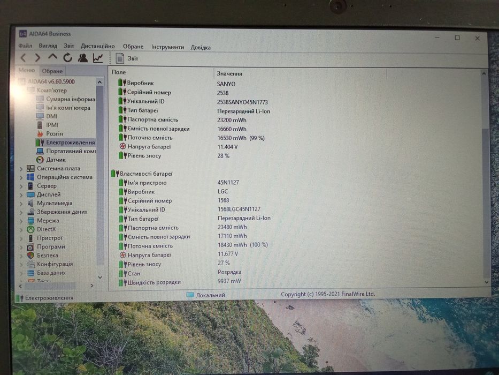Click the Forward navigation arrow in toolbar
Image resolution: width=499 pixels, height=375 pixels.
point(37,58)
